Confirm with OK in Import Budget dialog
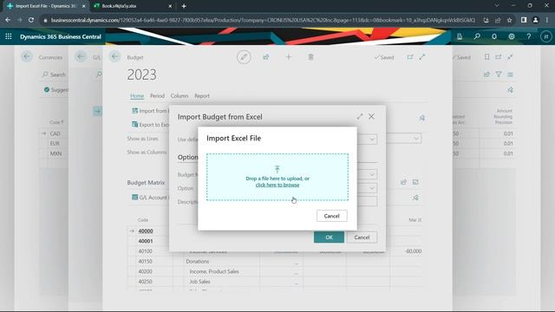555x312 pixels. coord(329,237)
